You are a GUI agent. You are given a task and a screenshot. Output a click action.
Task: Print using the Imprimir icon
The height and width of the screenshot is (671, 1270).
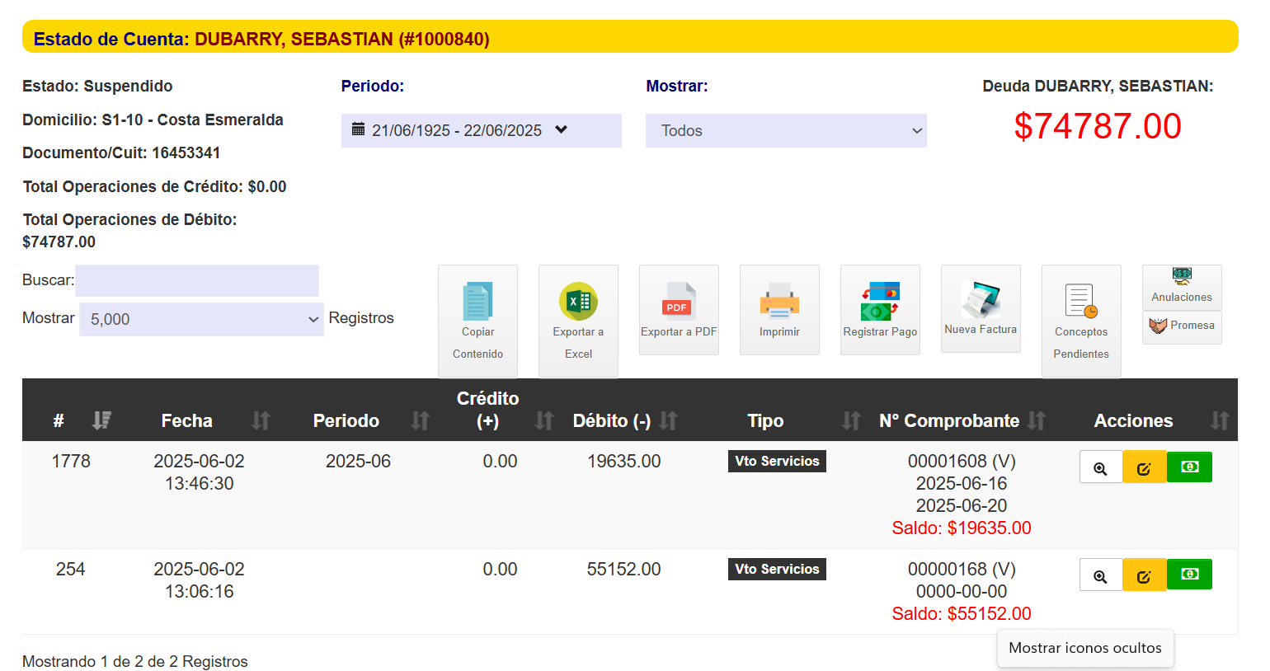(x=779, y=310)
